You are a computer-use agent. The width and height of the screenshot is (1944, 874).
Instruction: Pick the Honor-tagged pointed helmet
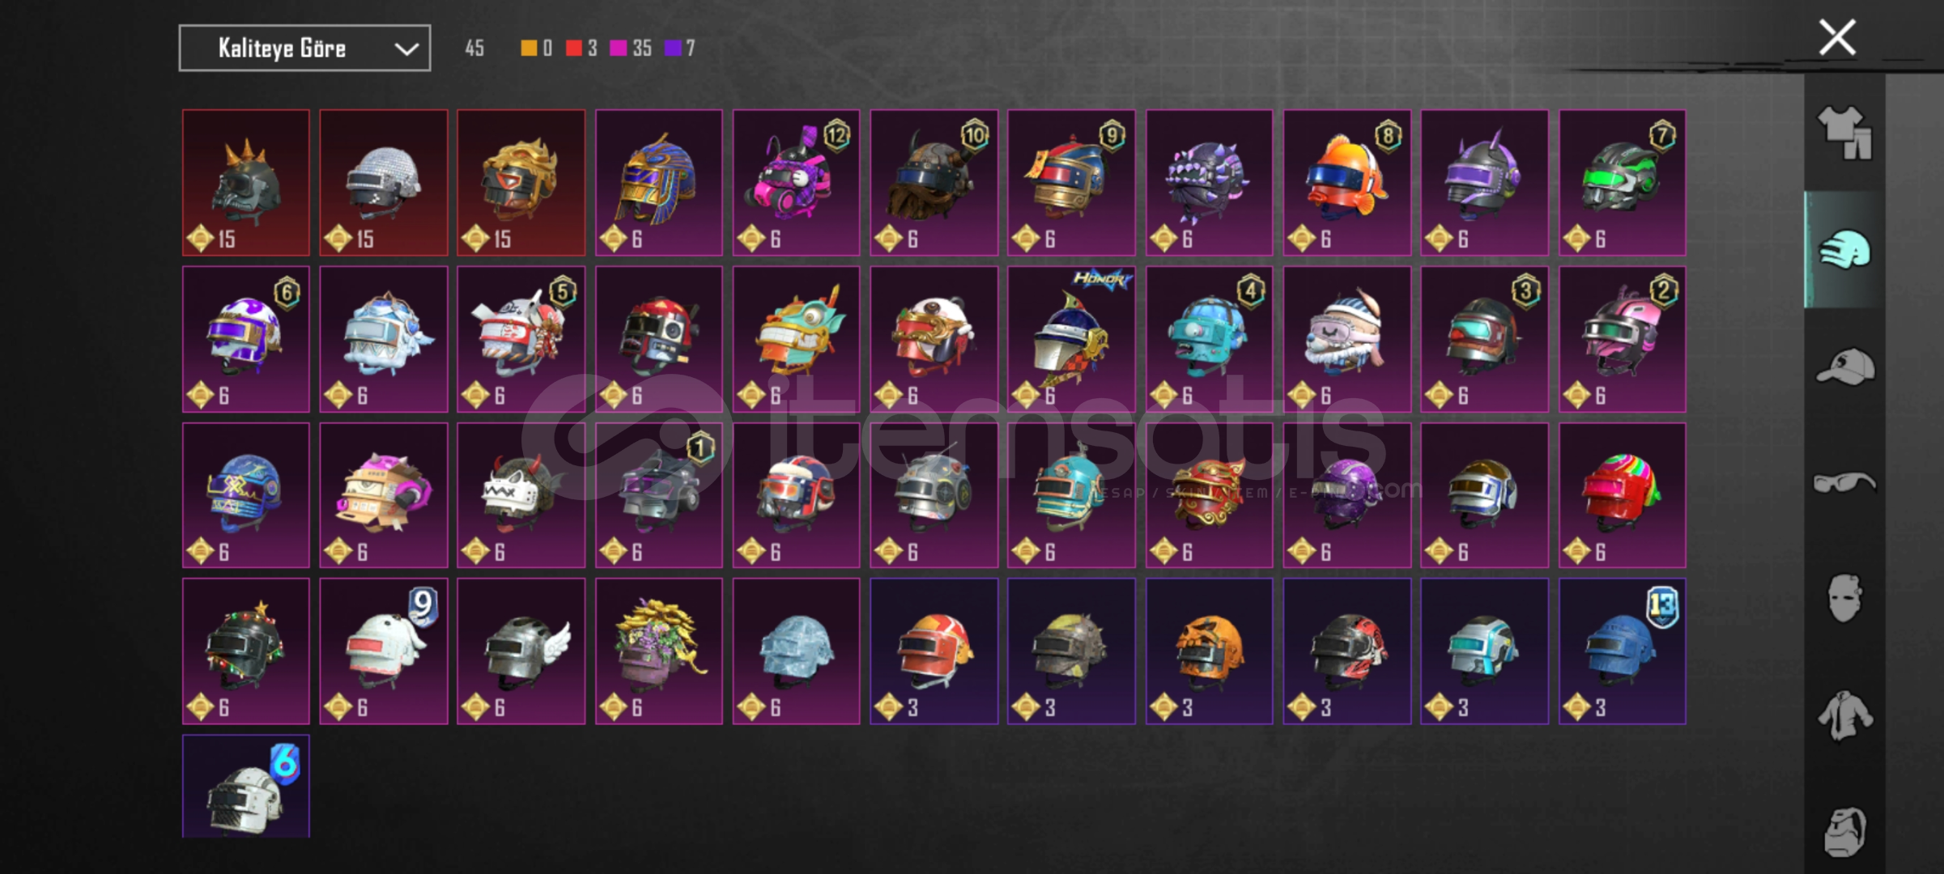click(1071, 339)
